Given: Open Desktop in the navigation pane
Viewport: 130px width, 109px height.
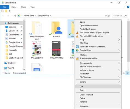Looking at the screenshot, I should coord(12,27).
